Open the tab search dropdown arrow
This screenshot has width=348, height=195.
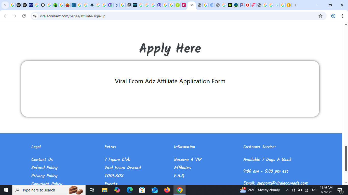click(5, 5)
